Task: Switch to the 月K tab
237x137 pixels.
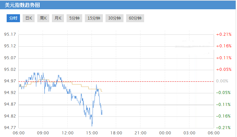Action: click(x=58, y=18)
